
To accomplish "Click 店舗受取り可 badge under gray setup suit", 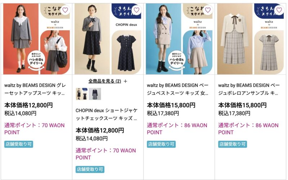I will tap(19, 144).
